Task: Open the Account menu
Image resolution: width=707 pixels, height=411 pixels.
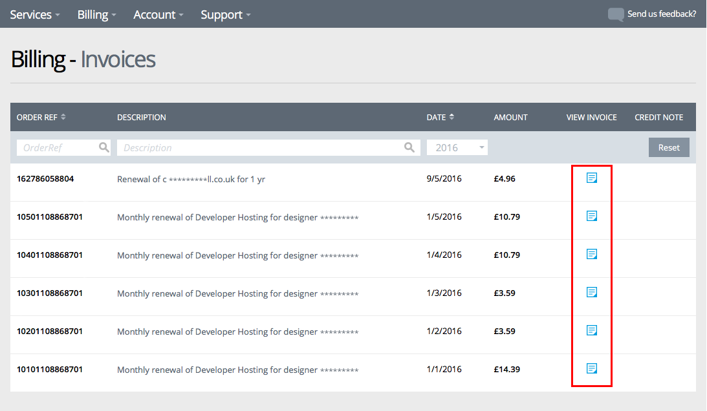Action: pyautogui.click(x=158, y=14)
